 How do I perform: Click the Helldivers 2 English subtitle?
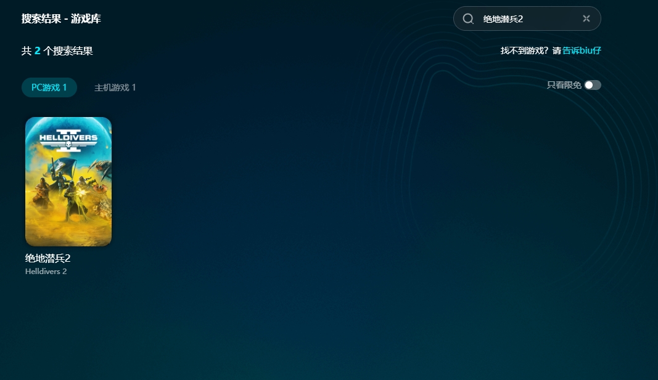coord(46,272)
